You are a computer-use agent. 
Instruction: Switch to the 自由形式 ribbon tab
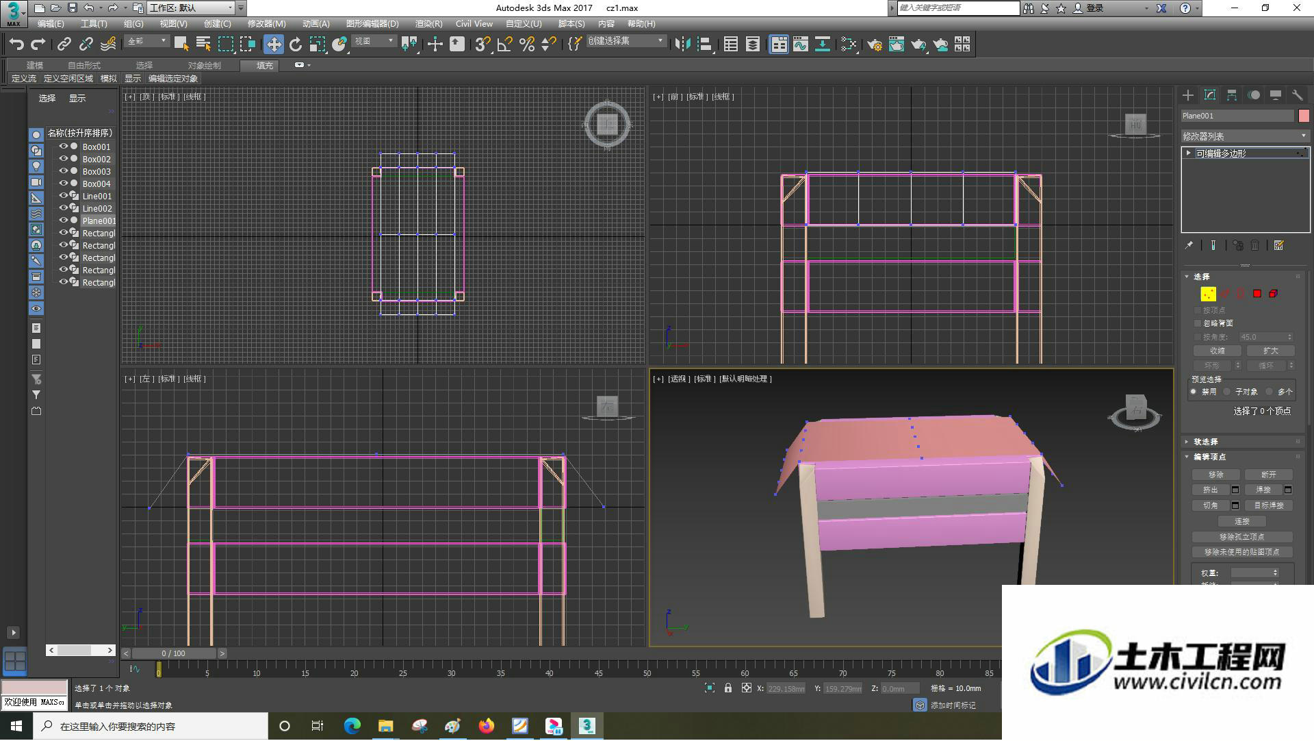pyautogui.click(x=84, y=66)
